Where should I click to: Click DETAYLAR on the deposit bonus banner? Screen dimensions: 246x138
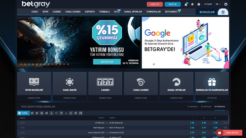(x=107, y=62)
